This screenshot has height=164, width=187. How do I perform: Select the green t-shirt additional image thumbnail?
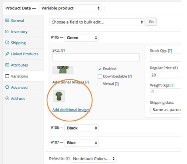59,96
